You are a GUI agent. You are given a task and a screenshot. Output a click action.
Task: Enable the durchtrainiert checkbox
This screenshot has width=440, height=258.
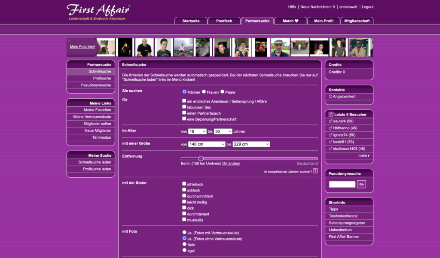pyautogui.click(x=184, y=213)
